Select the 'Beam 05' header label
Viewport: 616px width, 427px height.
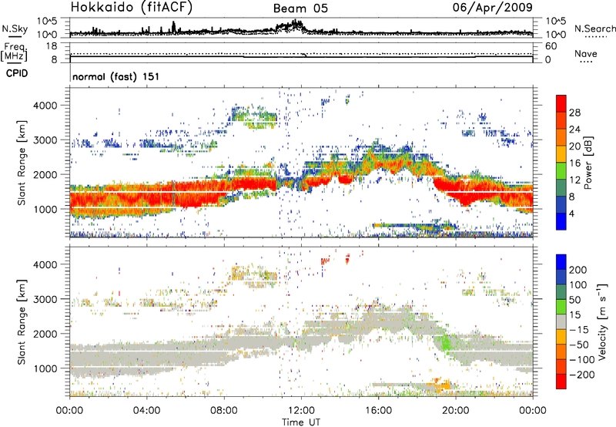[x=300, y=8]
